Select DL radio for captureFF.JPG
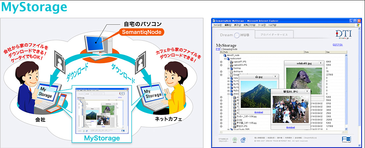365x148 pixels. pyautogui.click(x=221, y=62)
